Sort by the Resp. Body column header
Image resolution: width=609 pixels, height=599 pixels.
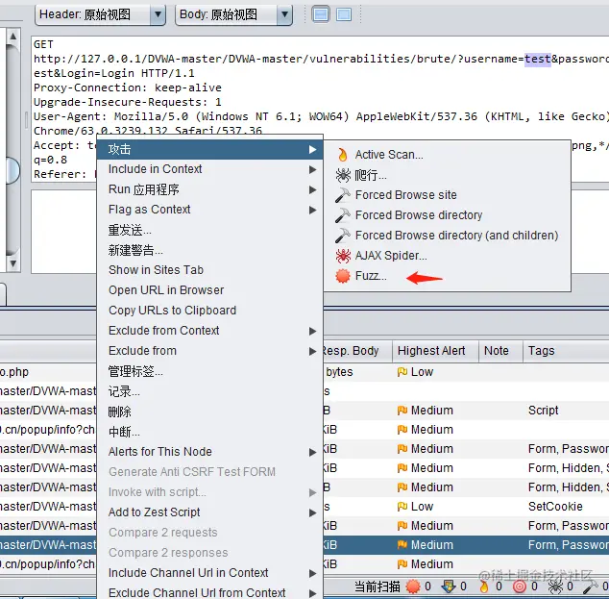pyautogui.click(x=357, y=351)
